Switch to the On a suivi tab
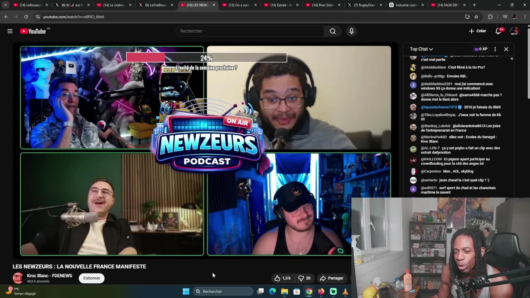Viewport: 530px width, 298px height. (239, 5)
